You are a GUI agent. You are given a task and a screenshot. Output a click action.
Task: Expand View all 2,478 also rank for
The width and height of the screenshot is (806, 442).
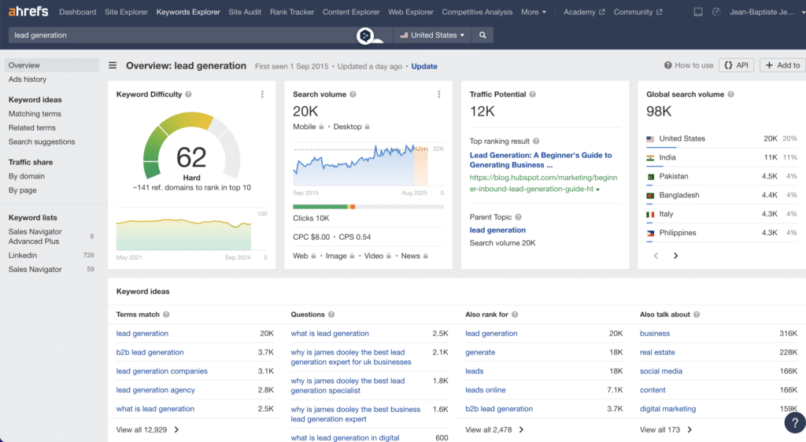(x=494, y=429)
